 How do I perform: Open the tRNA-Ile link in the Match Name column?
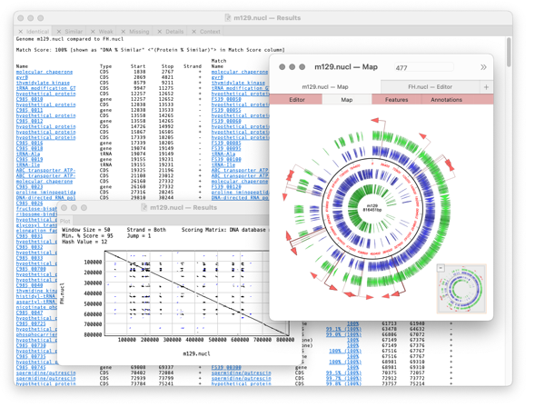(223, 164)
